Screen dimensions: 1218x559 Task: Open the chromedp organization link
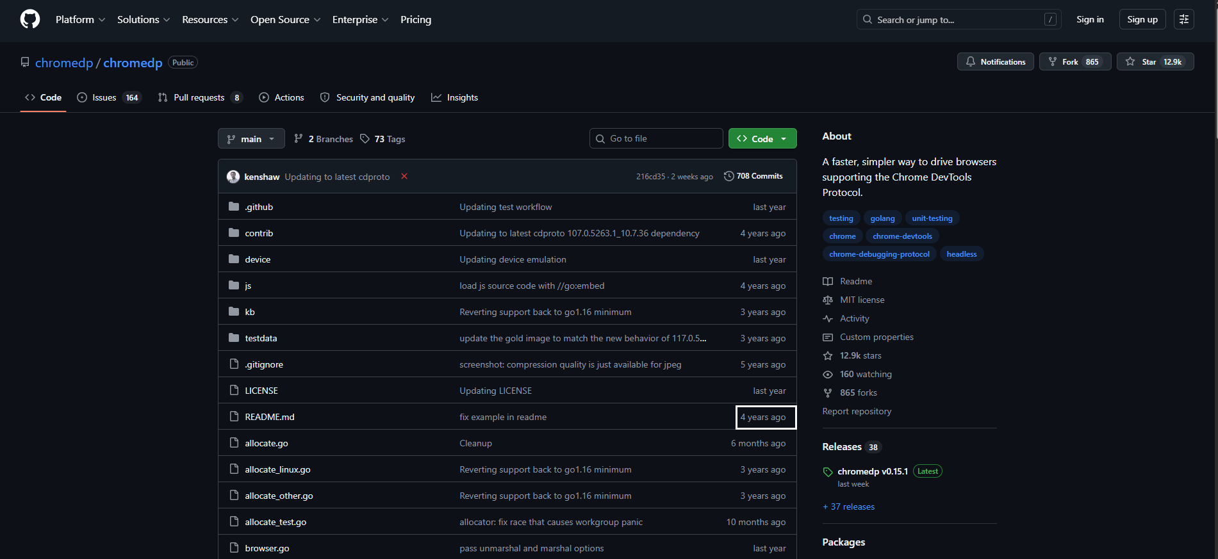(x=64, y=63)
